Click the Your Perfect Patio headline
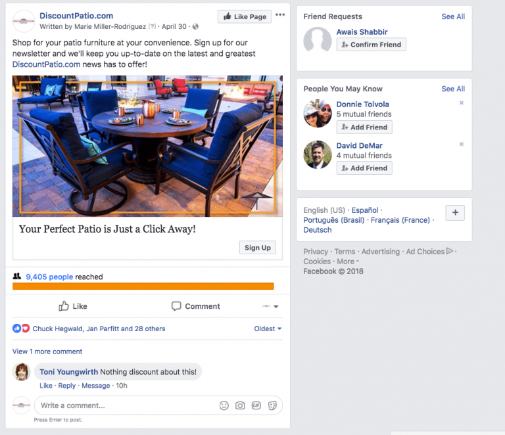The width and height of the screenshot is (505, 435). tap(107, 229)
